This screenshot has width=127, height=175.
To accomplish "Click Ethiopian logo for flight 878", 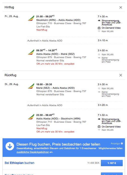I will [31, 86].
